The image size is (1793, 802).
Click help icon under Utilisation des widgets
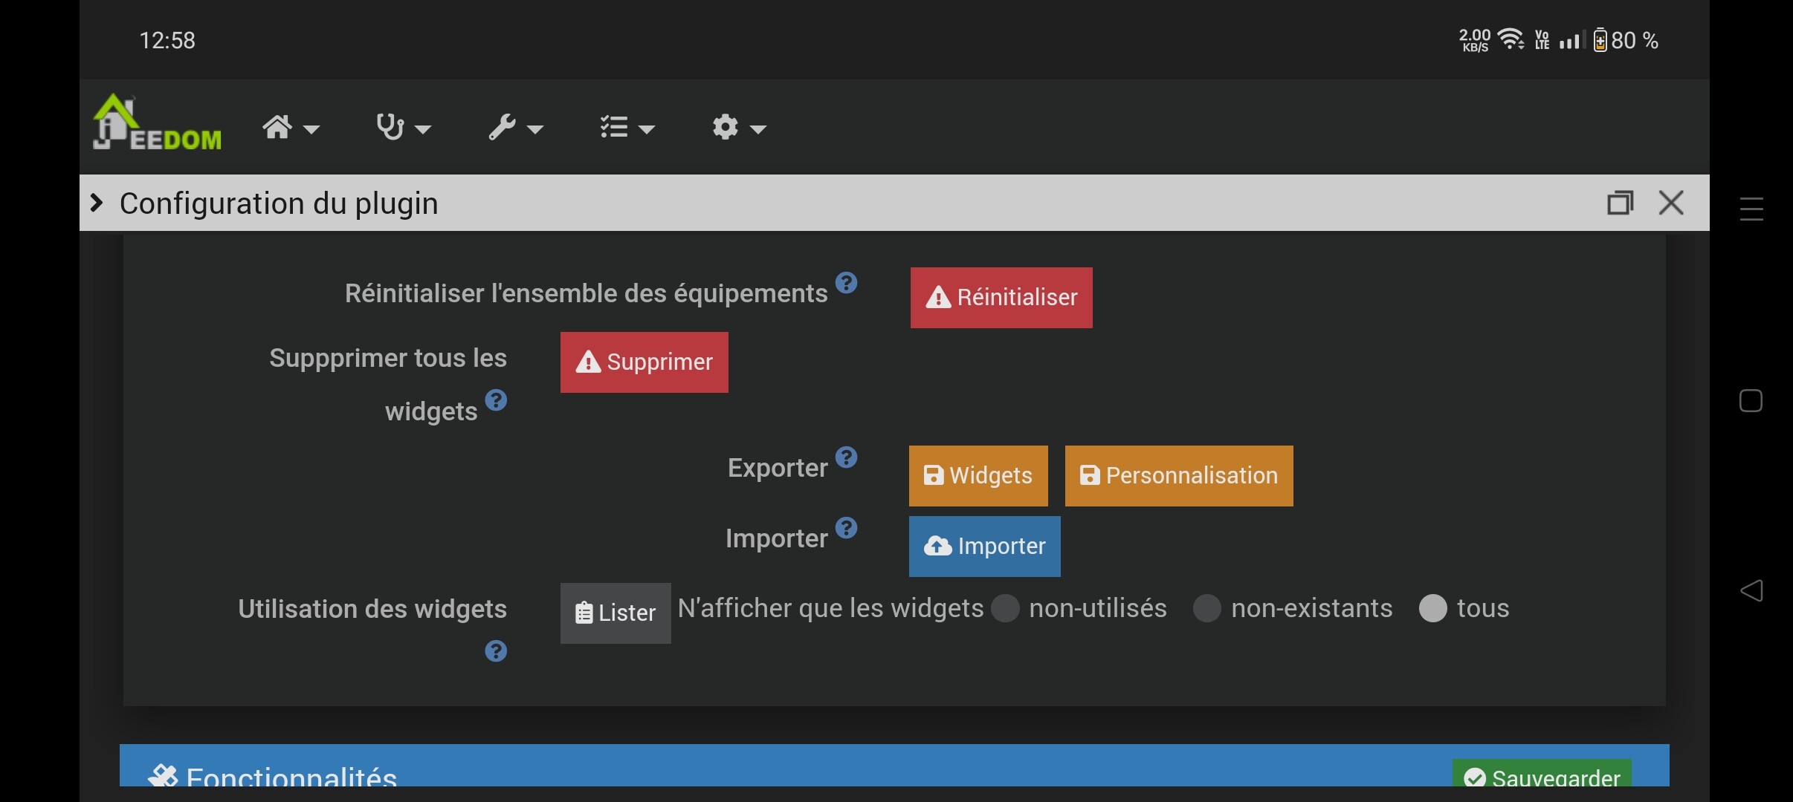click(x=496, y=651)
